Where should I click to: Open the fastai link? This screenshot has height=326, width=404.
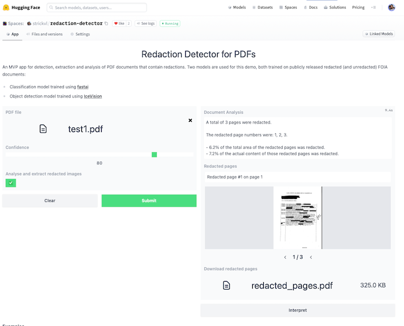pyautogui.click(x=83, y=87)
